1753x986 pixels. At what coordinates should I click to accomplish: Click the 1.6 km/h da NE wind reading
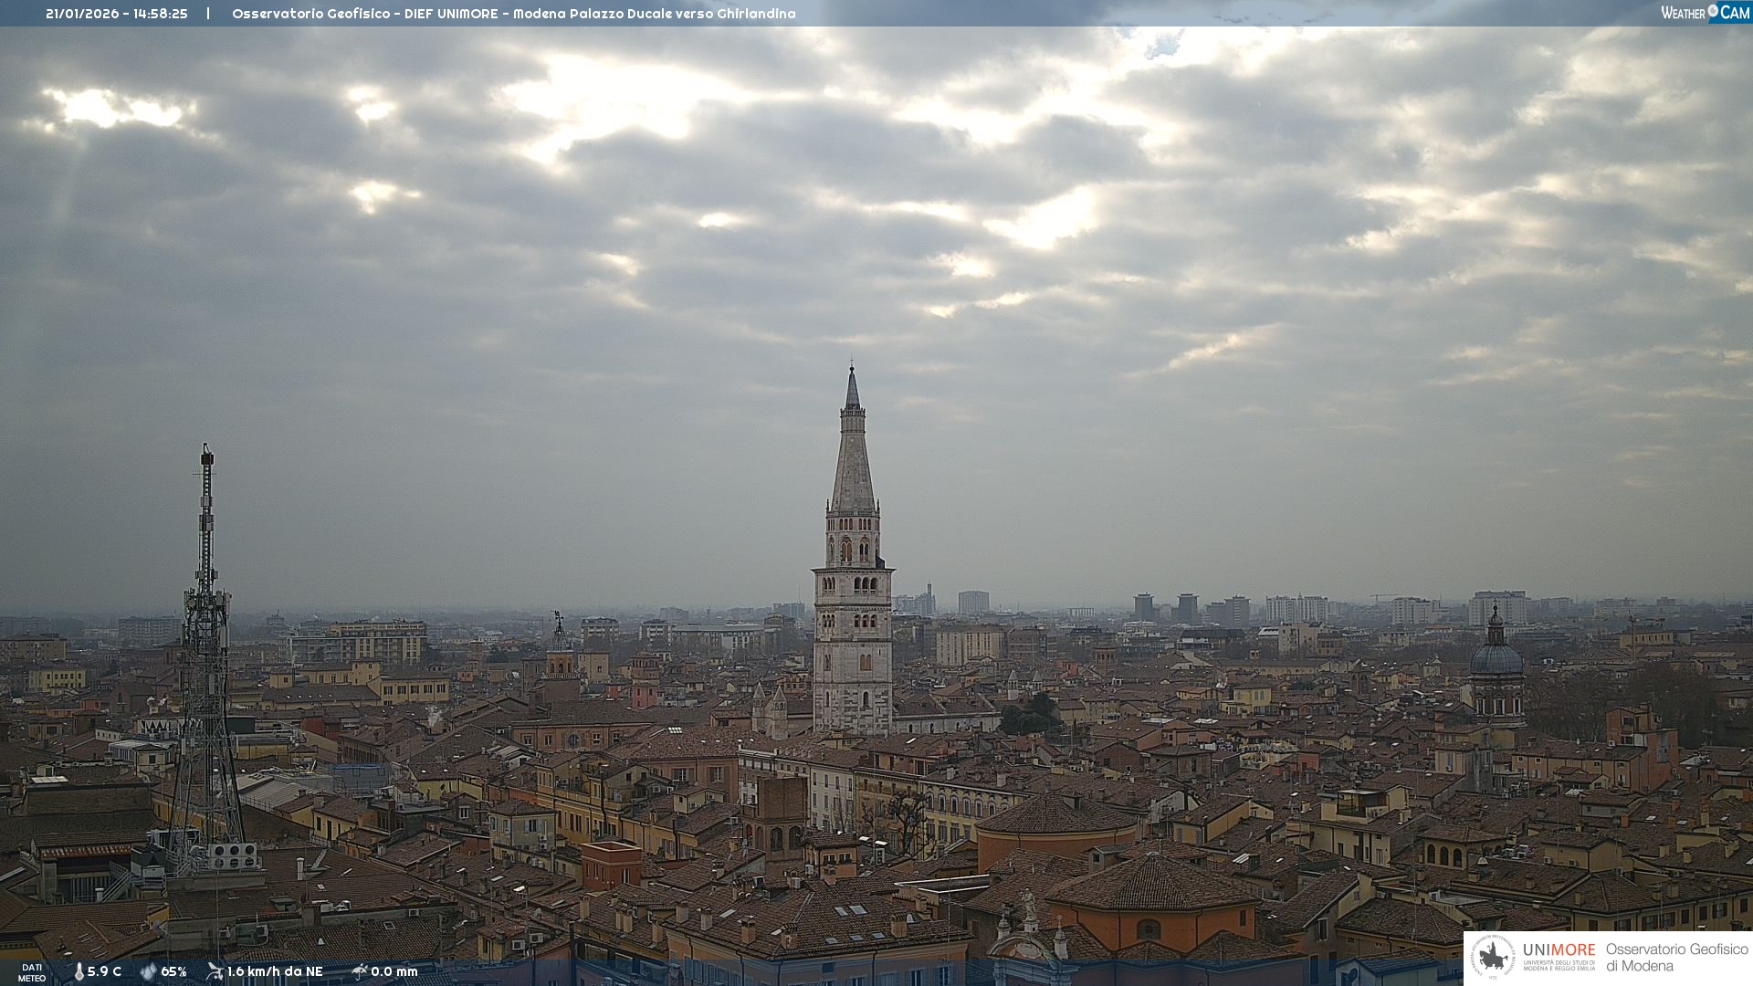275,971
